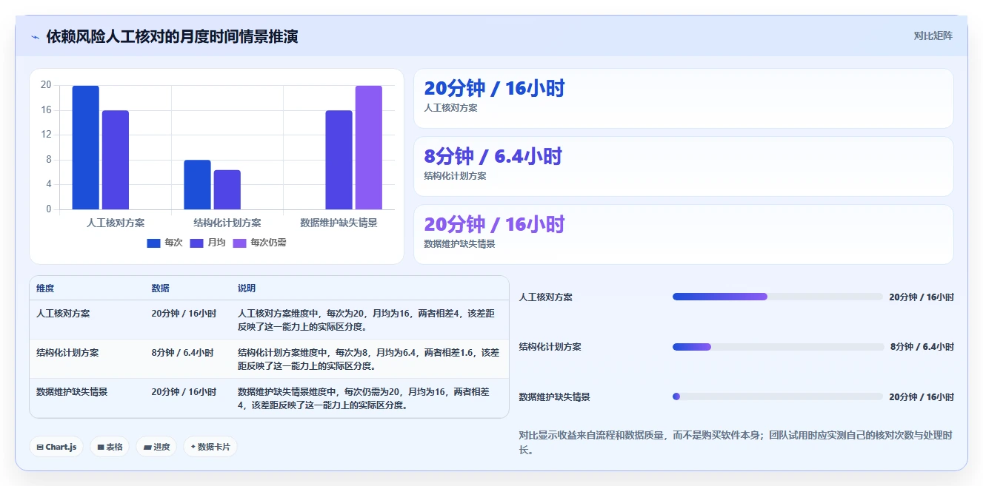The height and width of the screenshot is (486, 983).
Task: Click the 数据维护缺失情景 label on the chart axis
Action: (339, 223)
